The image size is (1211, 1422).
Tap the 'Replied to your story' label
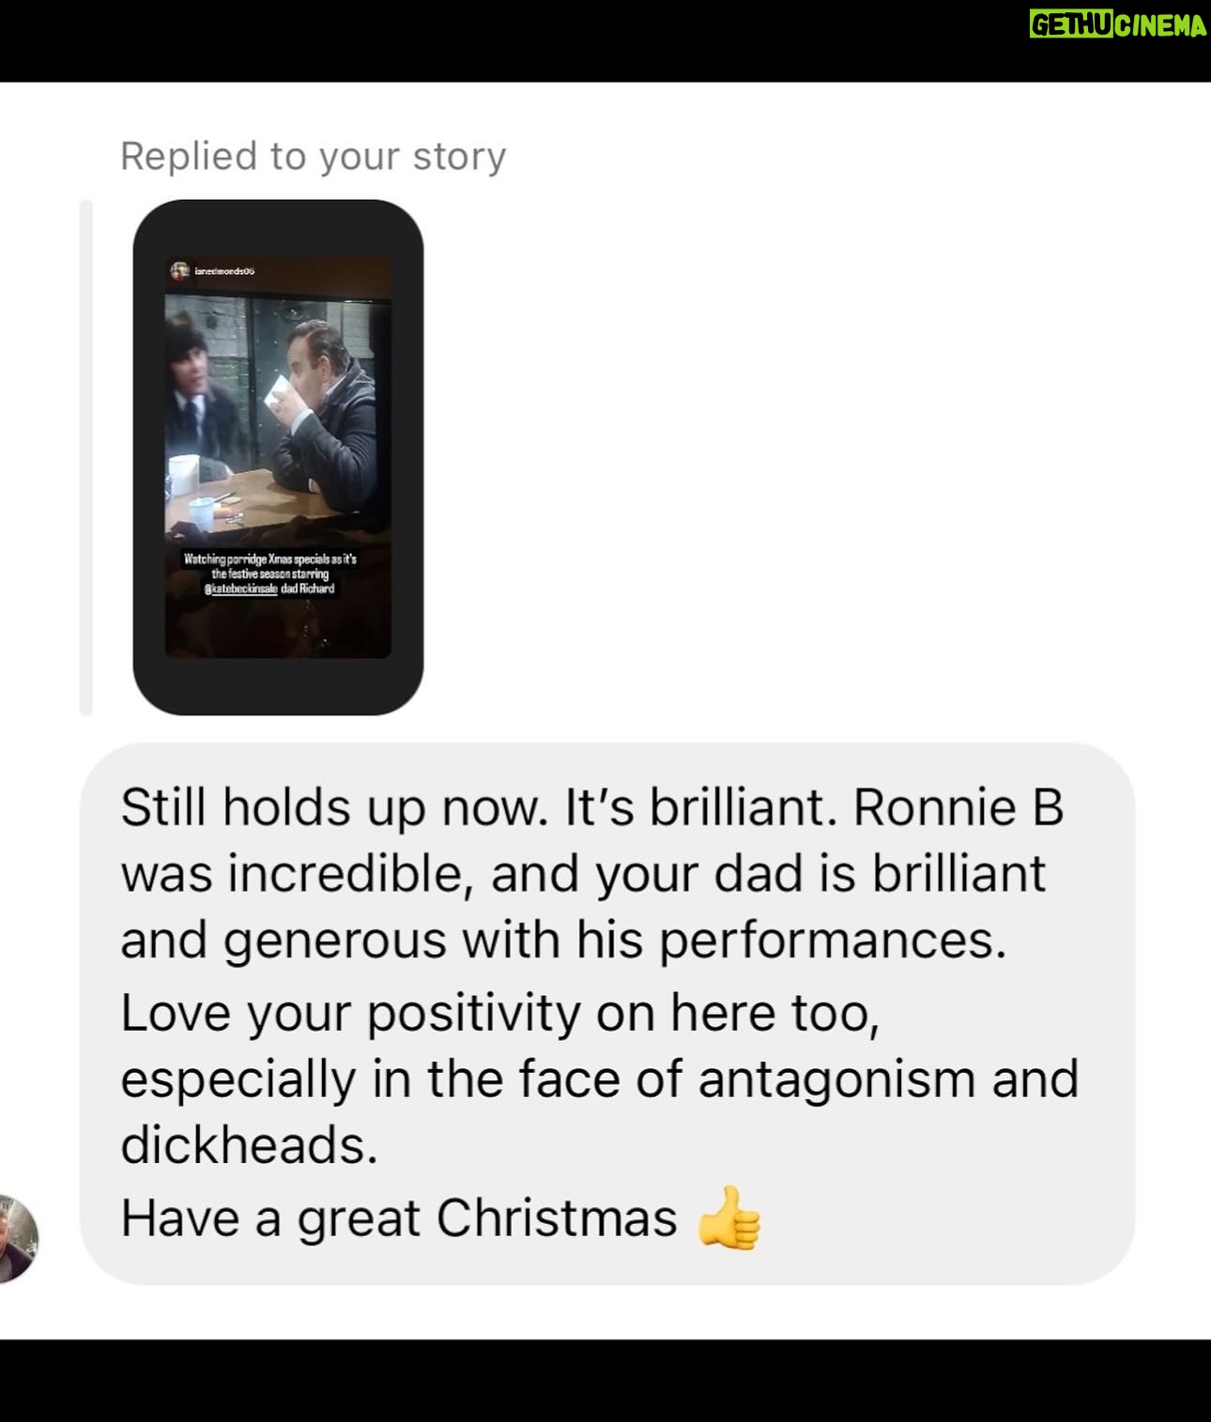coord(313,156)
